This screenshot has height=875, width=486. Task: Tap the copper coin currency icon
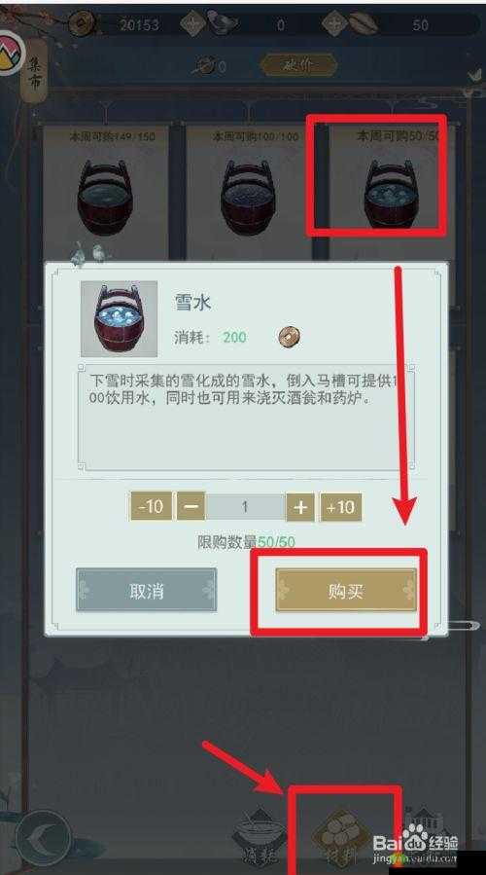pos(82,24)
